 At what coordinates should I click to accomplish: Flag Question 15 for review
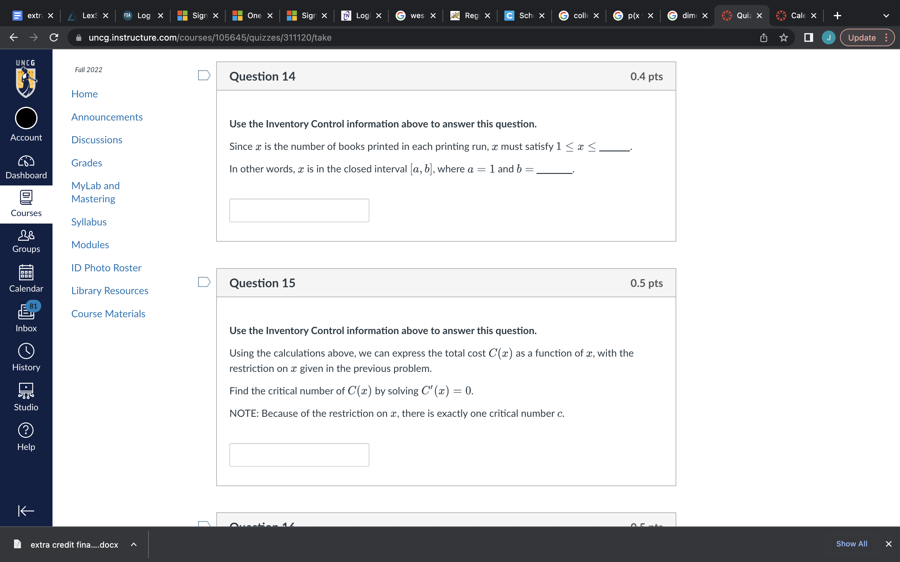[204, 282]
